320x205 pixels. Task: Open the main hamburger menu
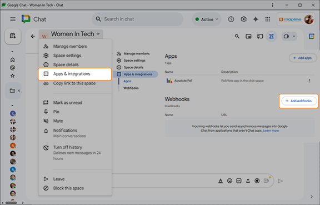13,19
